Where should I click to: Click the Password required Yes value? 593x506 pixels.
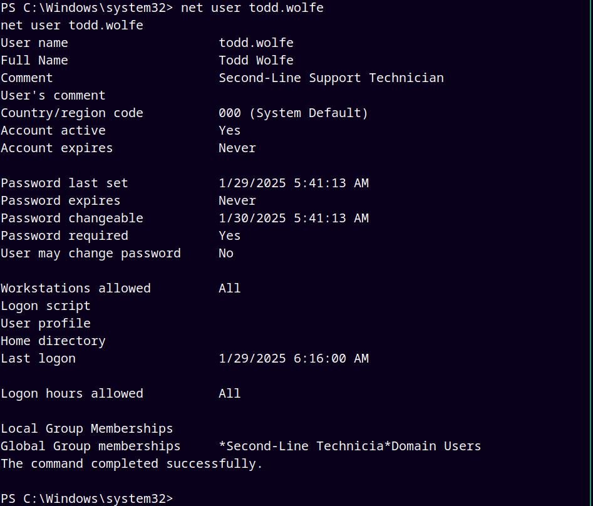pos(230,235)
